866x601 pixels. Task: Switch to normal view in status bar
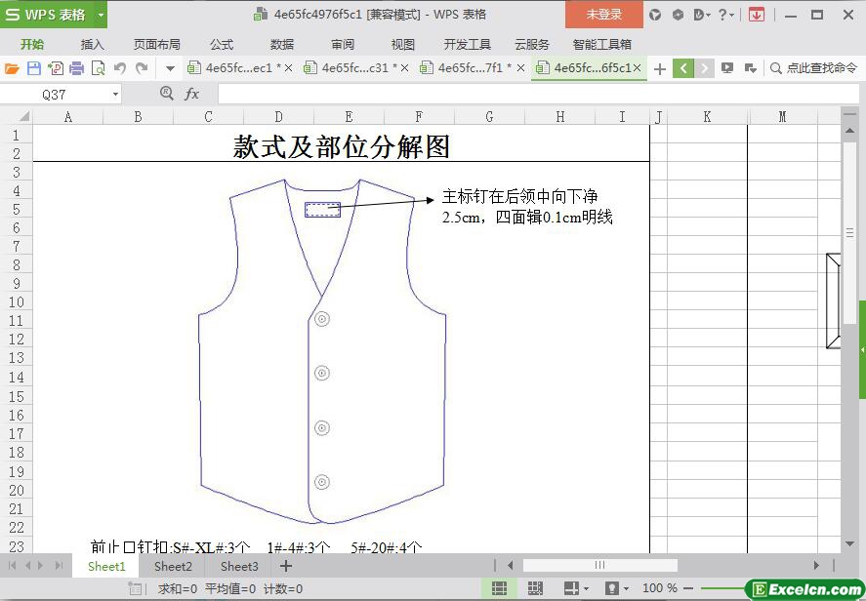[x=499, y=588]
